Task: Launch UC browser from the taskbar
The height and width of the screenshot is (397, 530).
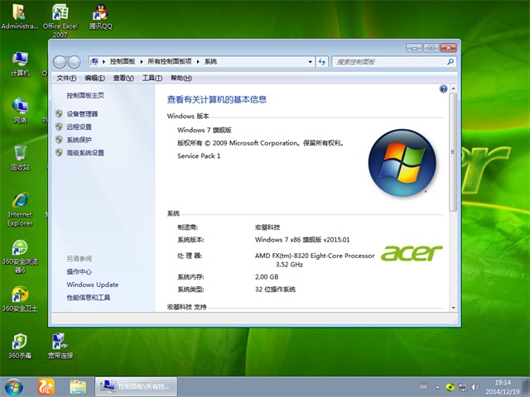Action: (45, 386)
